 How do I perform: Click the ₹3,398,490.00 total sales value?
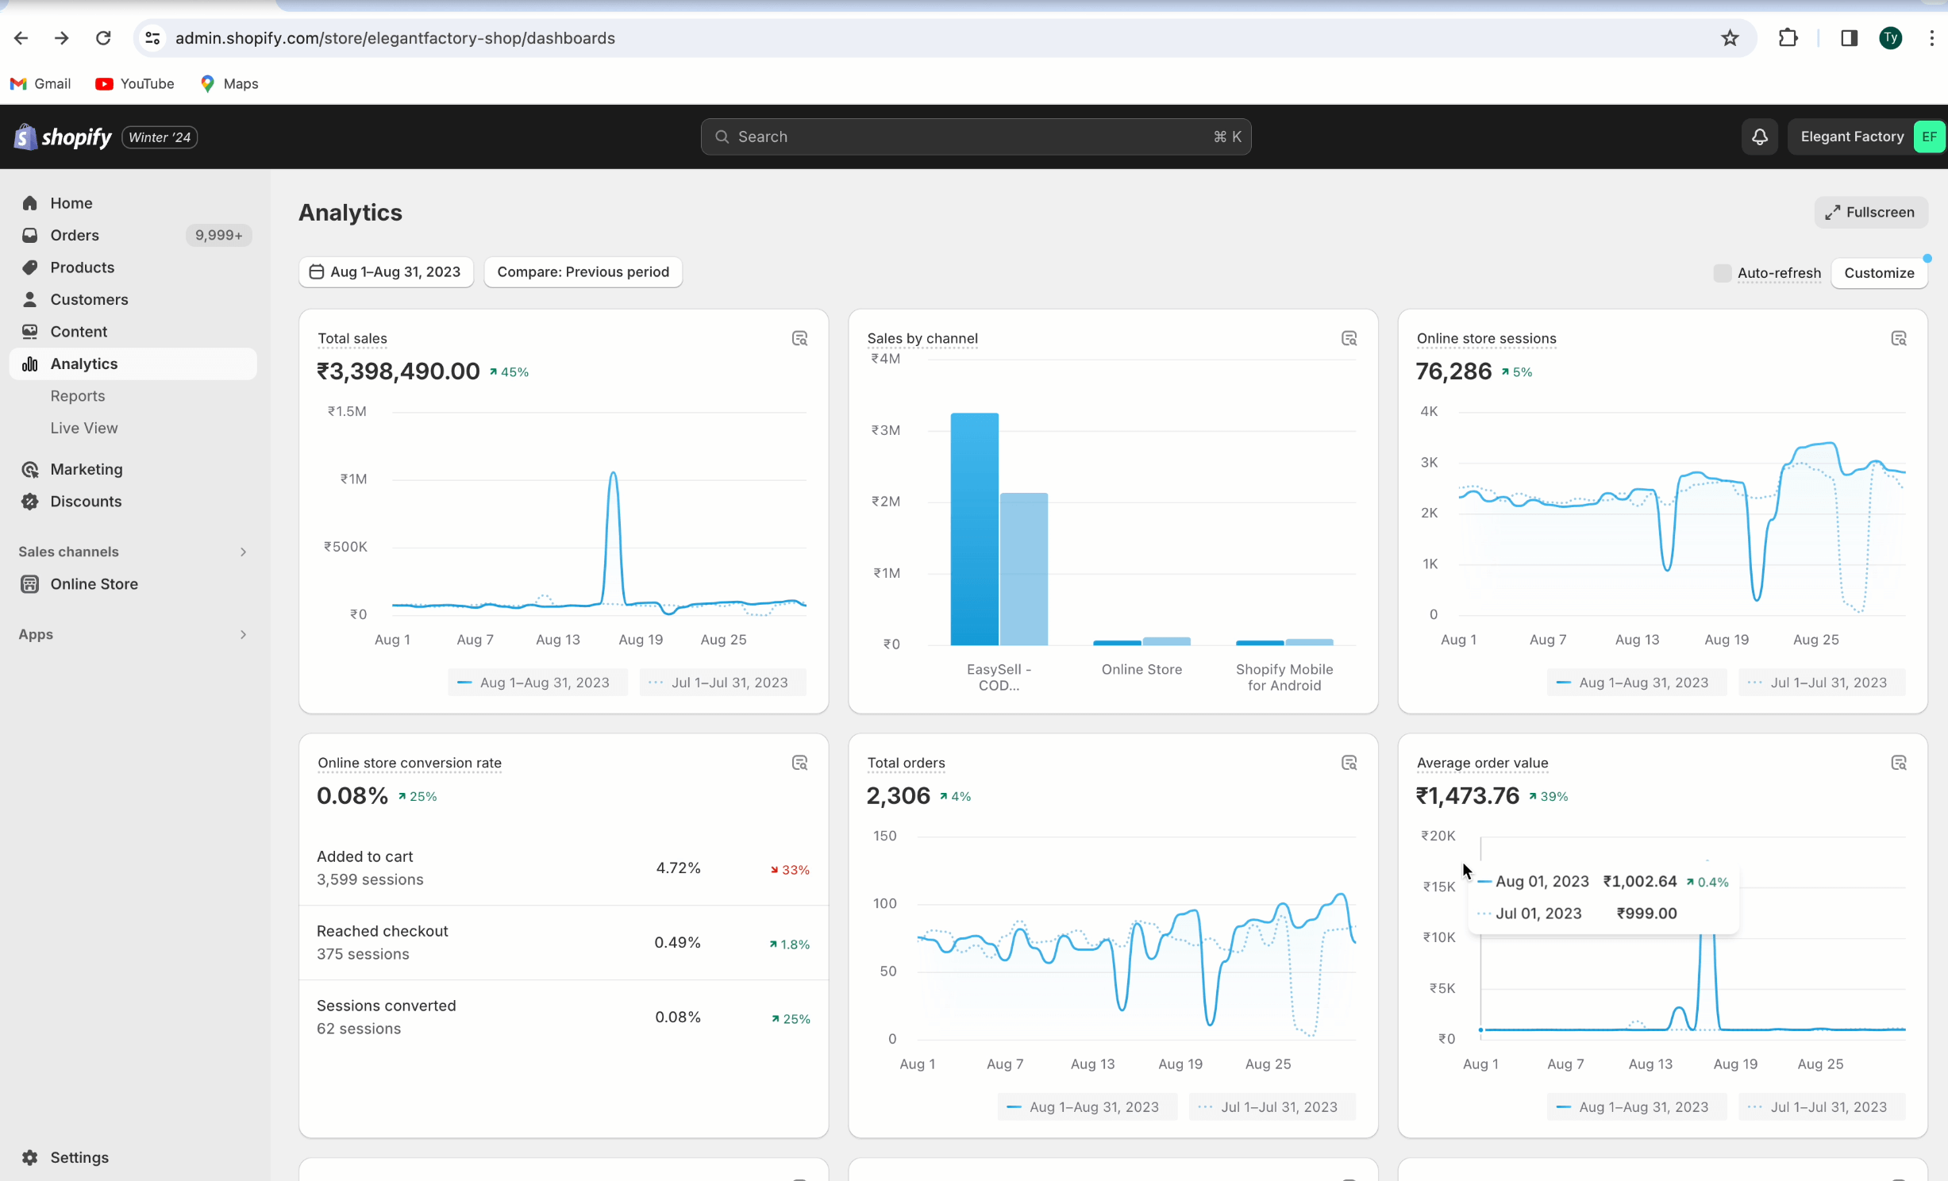click(x=398, y=371)
